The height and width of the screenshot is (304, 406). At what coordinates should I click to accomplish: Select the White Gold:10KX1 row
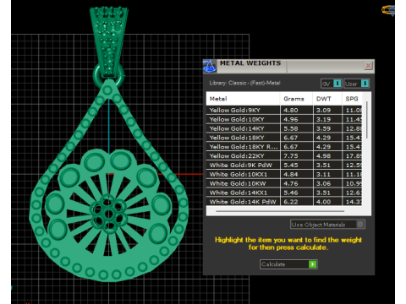pyautogui.click(x=284, y=174)
